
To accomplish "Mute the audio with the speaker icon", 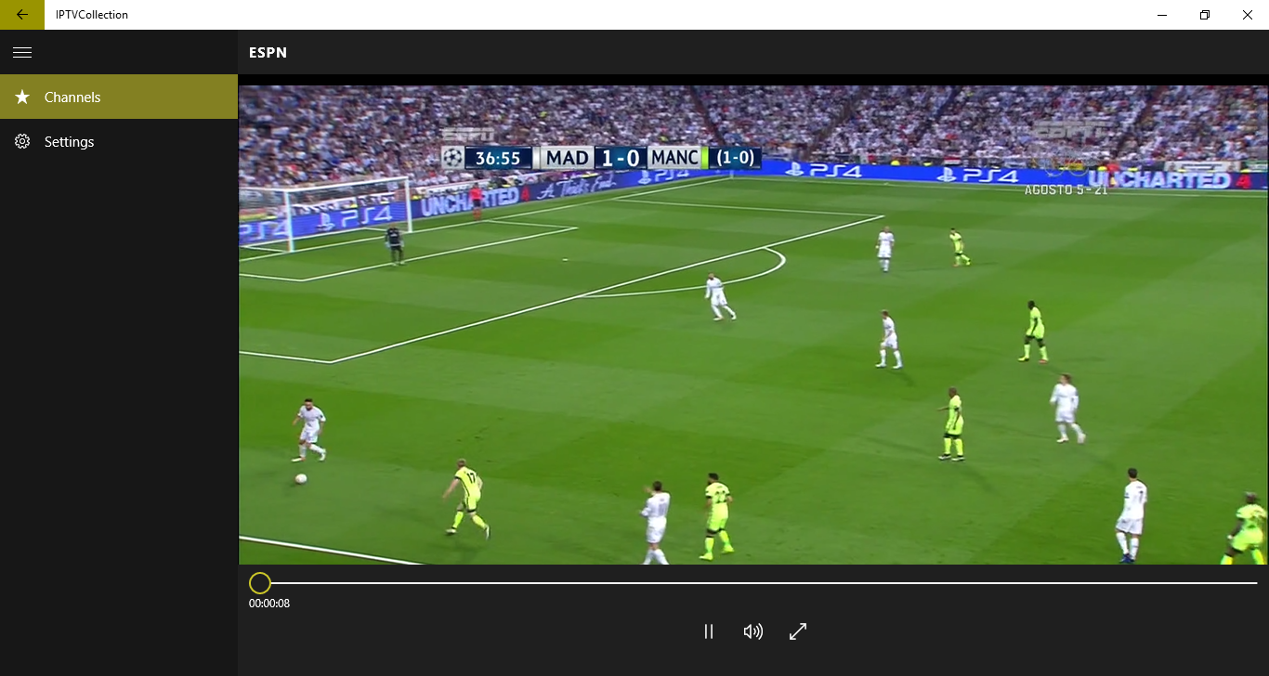I will pyautogui.click(x=752, y=631).
